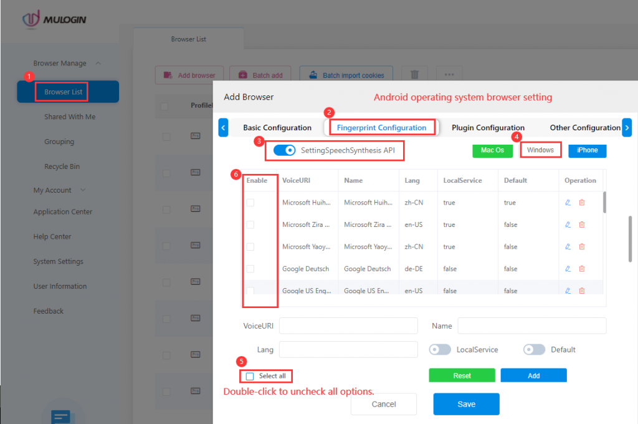
Task: Click the VoiceURI input field
Action: pos(348,325)
